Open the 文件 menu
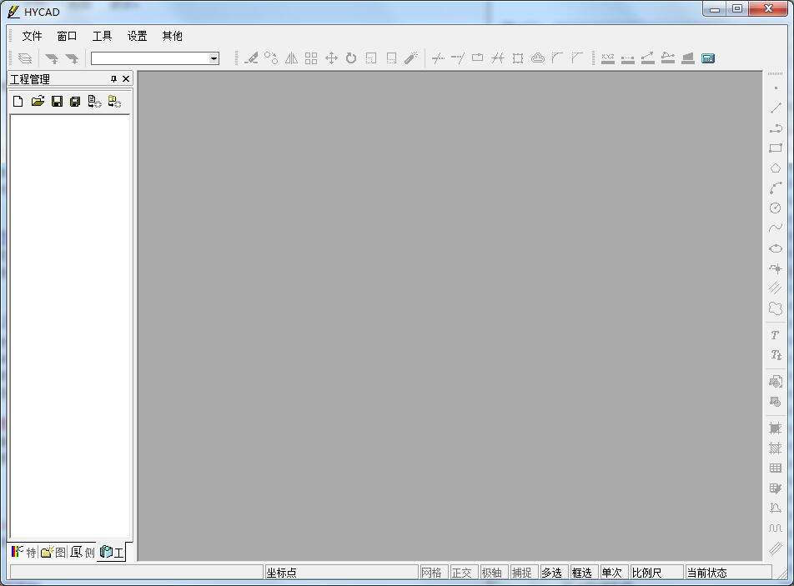 pos(32,36)
